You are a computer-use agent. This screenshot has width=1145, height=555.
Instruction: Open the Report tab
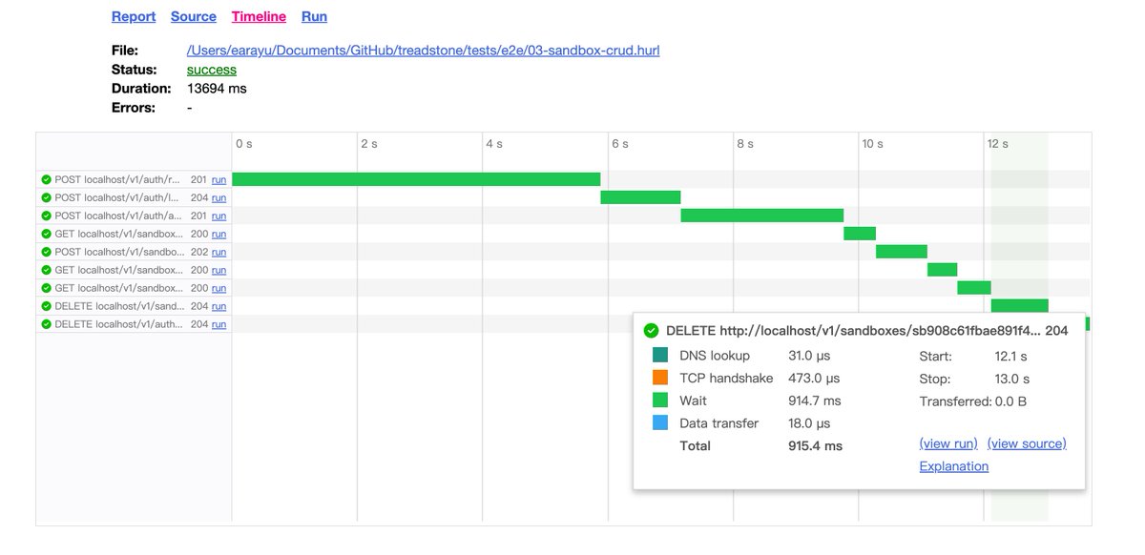(x=134, y=16)
